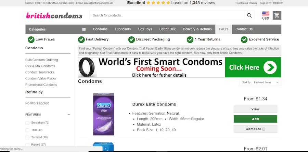The width and height of the screenshot is (308, 152).
Task: Click the Register link
Action: [x=278, y=3]
